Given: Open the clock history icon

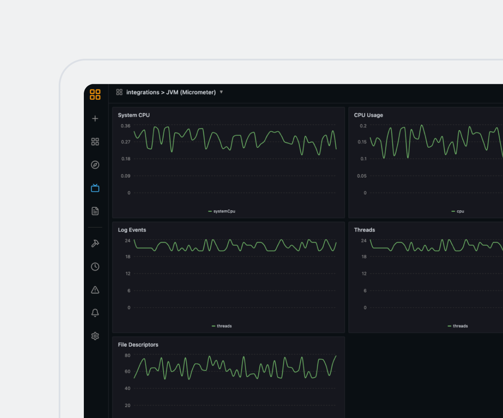Looking at the screenshot, I should (x=95, y=266).
